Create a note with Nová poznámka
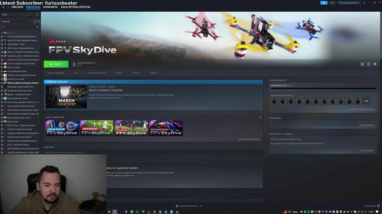The image size is (382, 214). pos(366,125)
